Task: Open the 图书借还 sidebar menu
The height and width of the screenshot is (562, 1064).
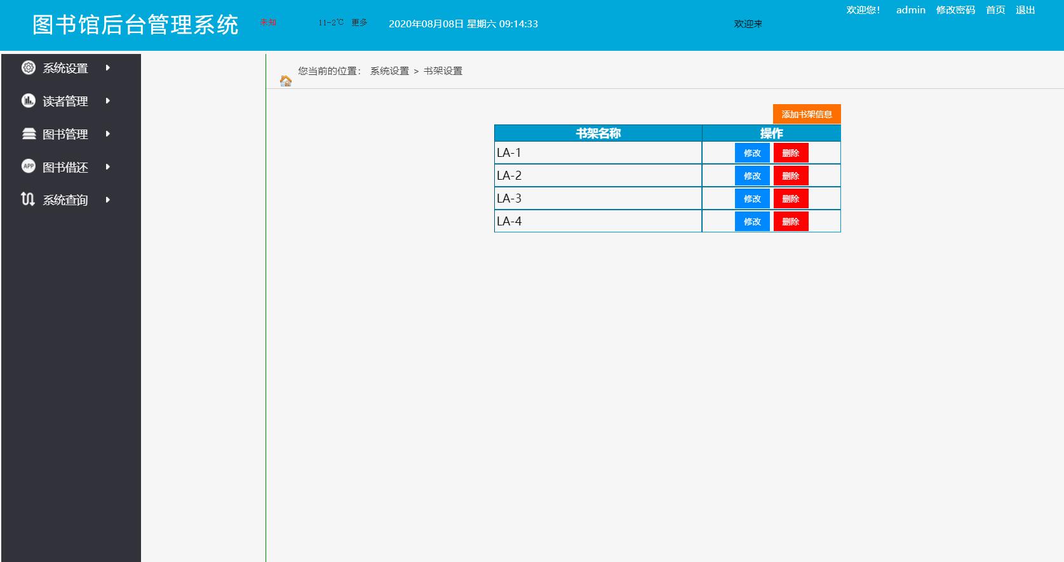Action: (65, 167)
